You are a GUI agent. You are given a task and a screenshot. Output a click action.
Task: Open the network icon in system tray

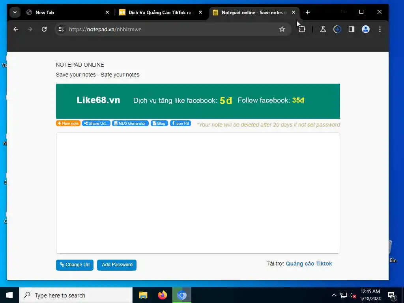point(344,295)
